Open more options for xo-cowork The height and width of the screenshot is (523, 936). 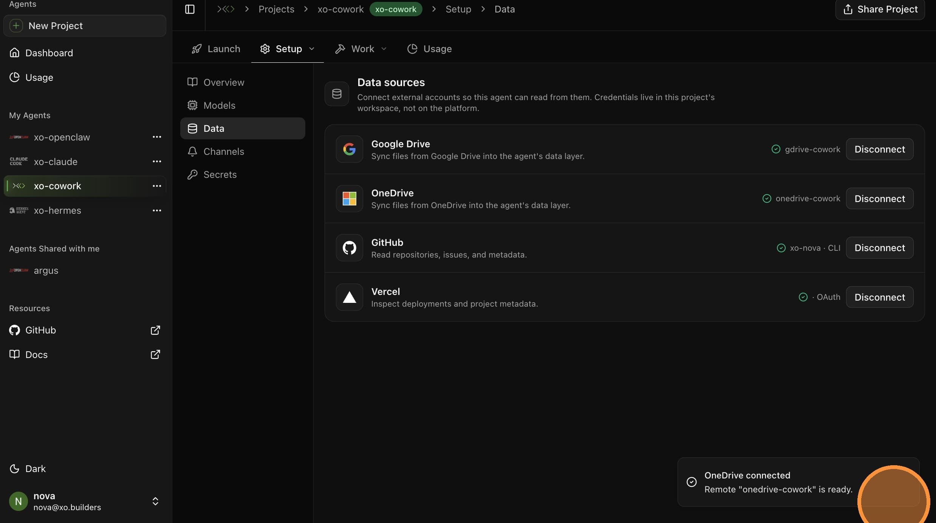coord(157,186)
